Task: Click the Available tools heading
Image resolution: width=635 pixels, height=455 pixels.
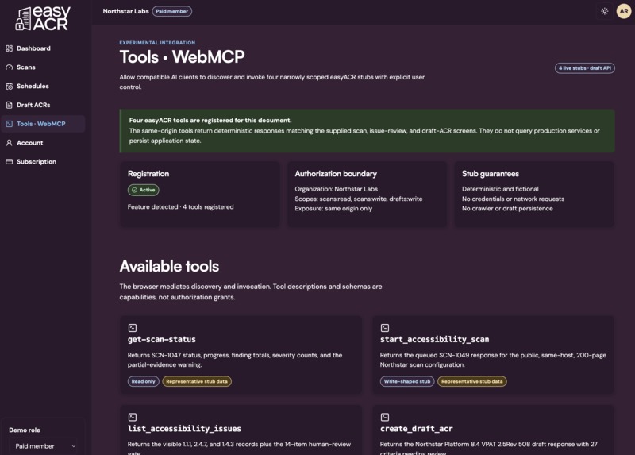Action: [169, 266]
